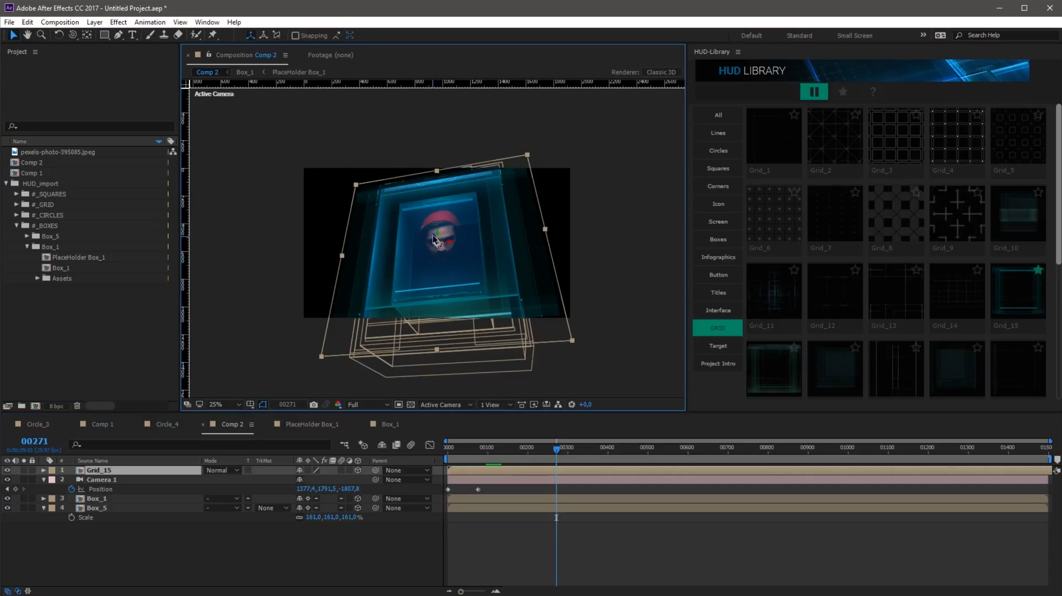Hide the Grid_15 layer eye

coord(7,470)
